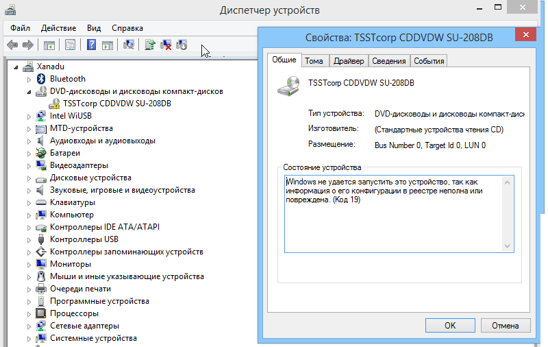Toggle the action pane toolbar icon

pyautogui.click(x=108, y=45)
